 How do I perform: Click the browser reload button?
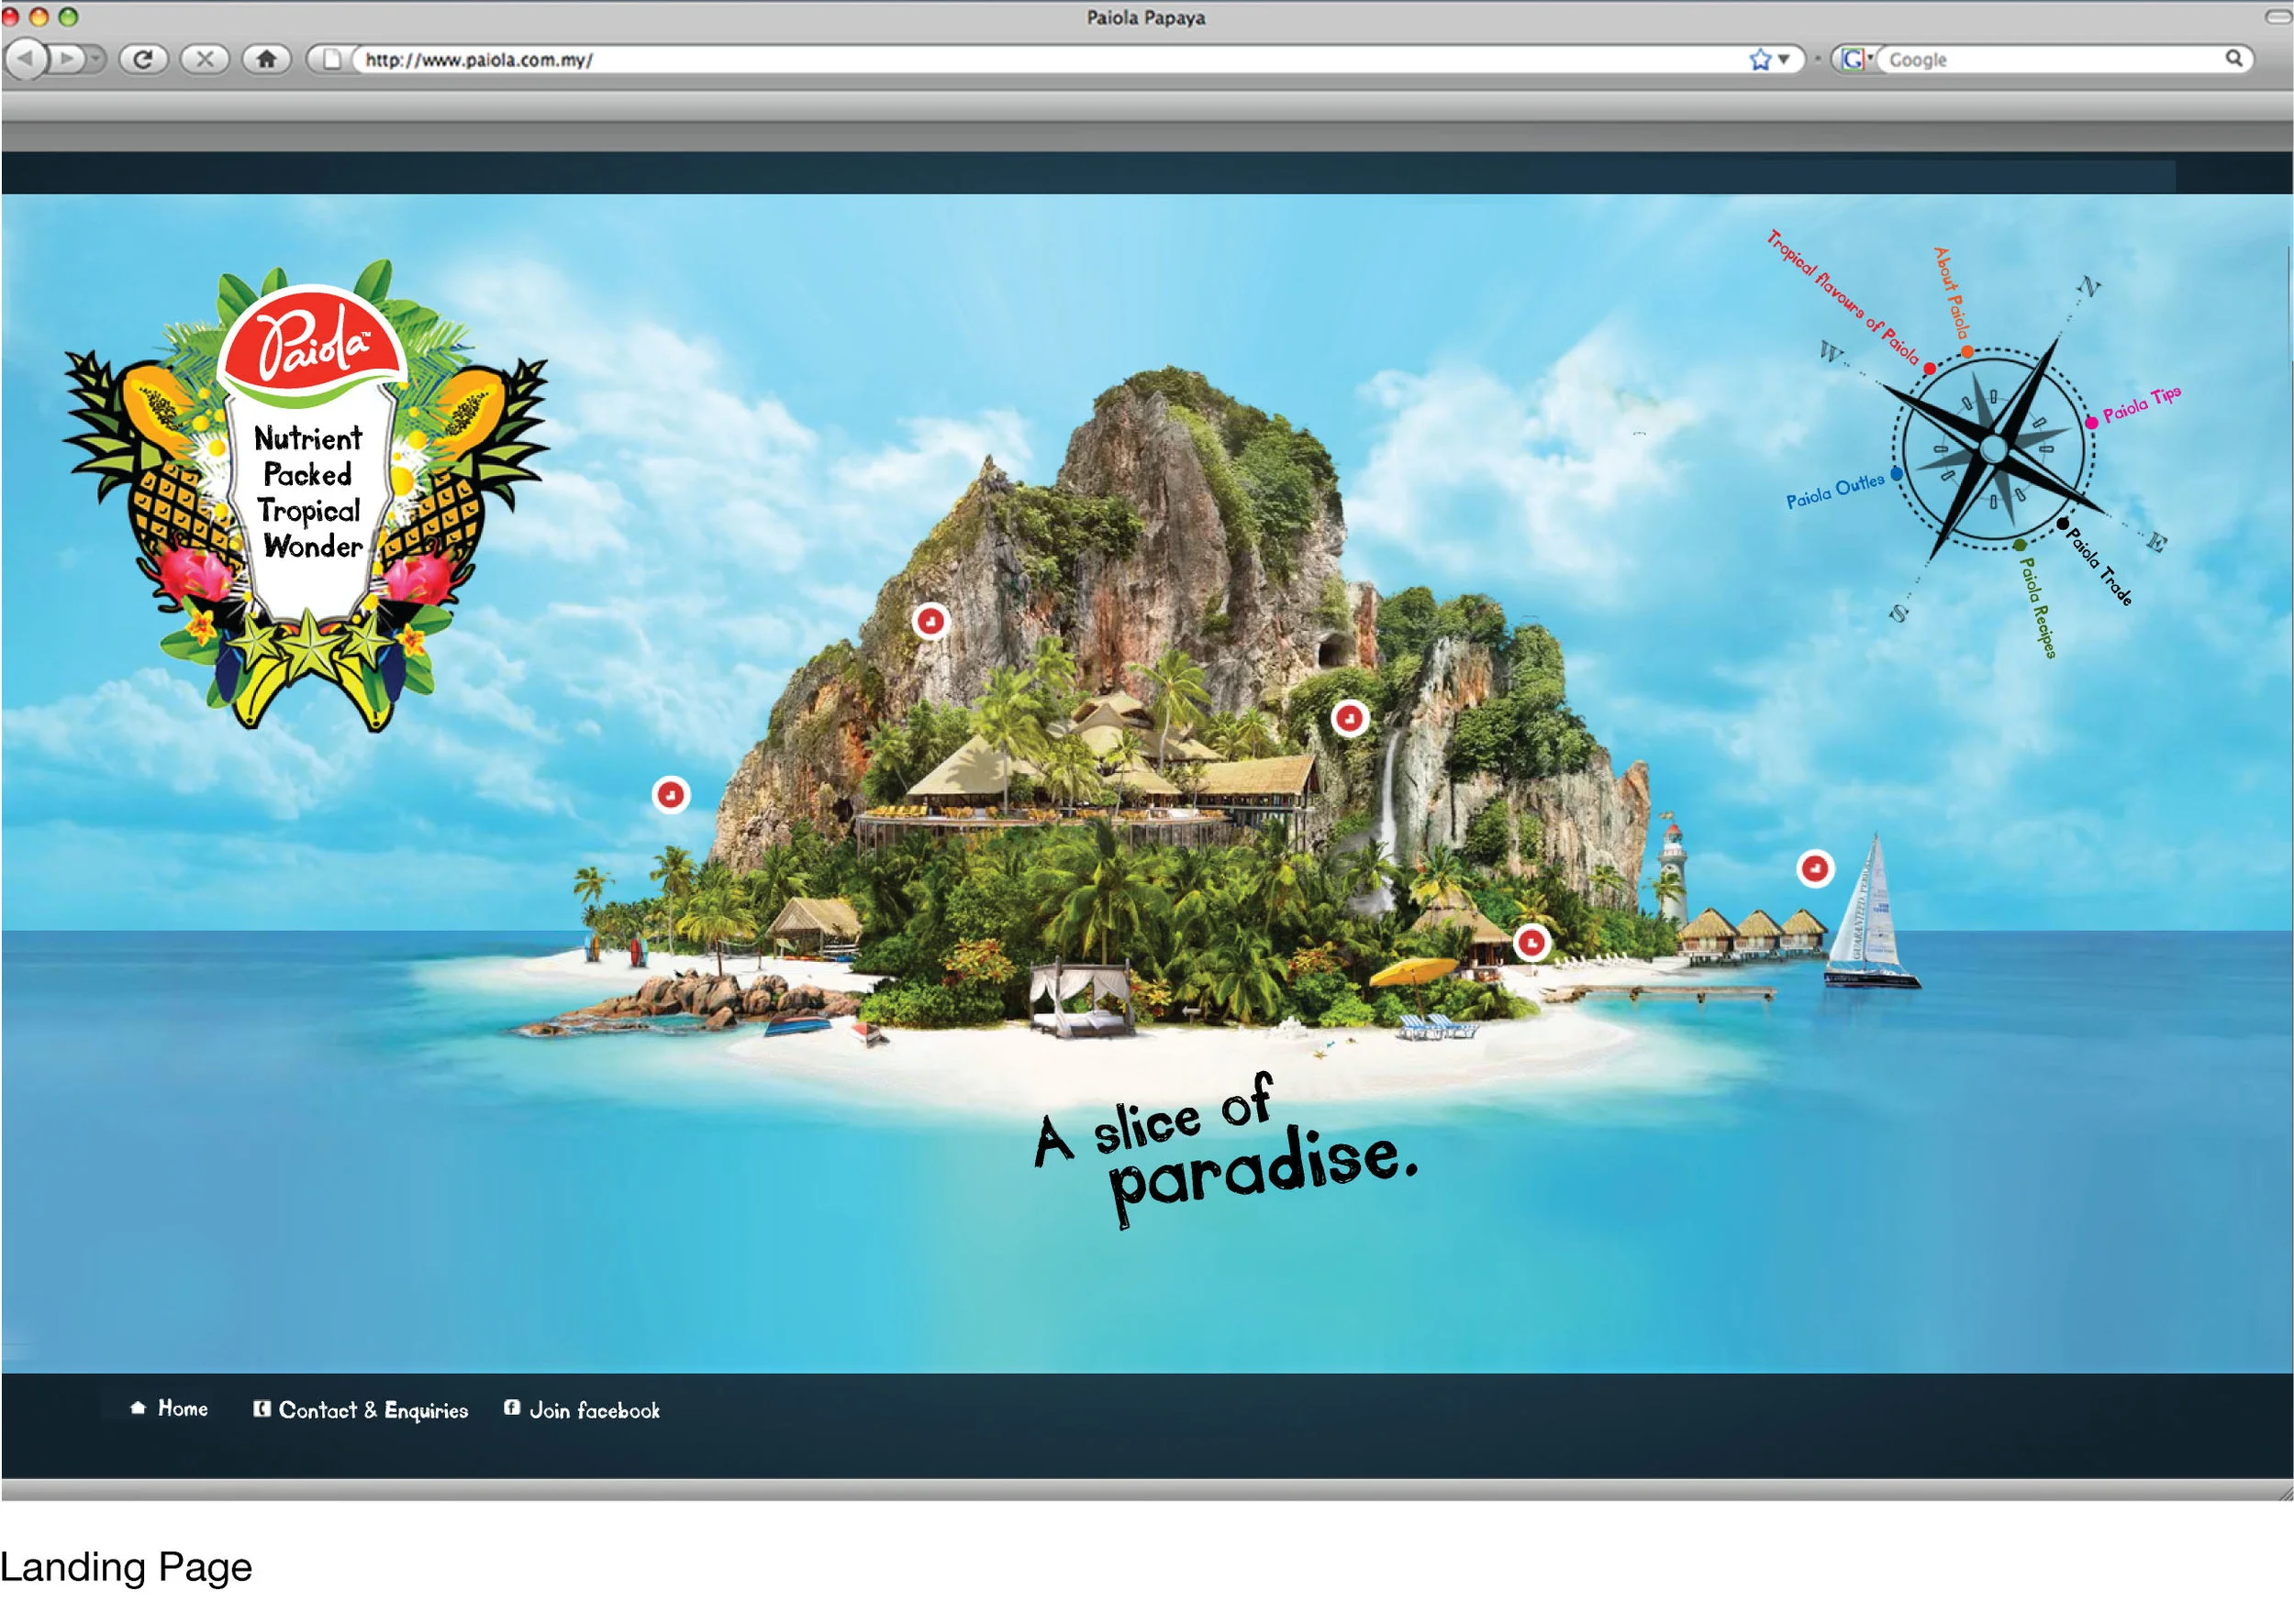(144, 59)
